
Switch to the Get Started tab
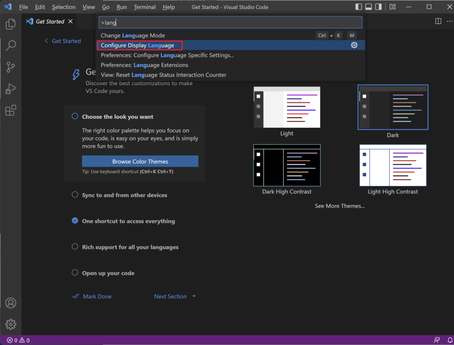coord(50,21)
